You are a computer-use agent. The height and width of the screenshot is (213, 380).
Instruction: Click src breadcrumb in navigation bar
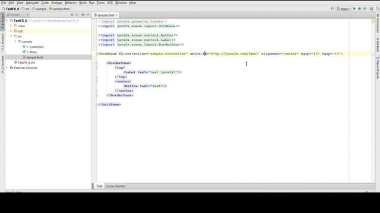click(x=26, y=9)
